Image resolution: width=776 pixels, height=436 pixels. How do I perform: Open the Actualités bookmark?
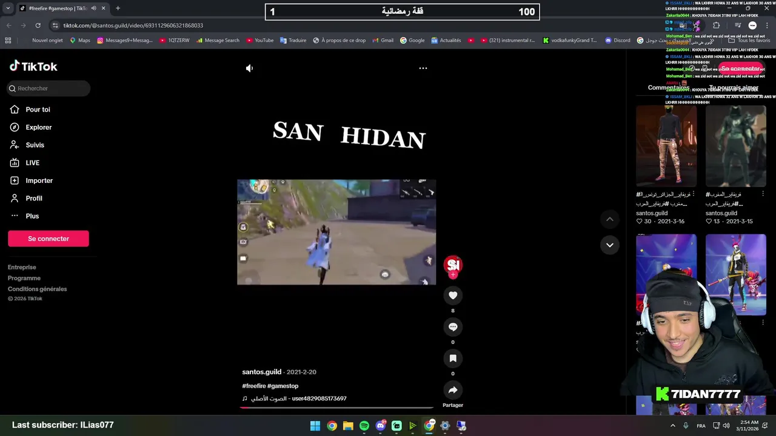tap(446, 41)
